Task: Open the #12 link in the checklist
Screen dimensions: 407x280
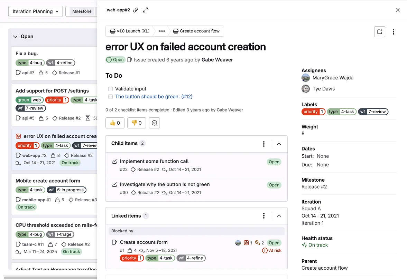Action: (x=187, y=97)
